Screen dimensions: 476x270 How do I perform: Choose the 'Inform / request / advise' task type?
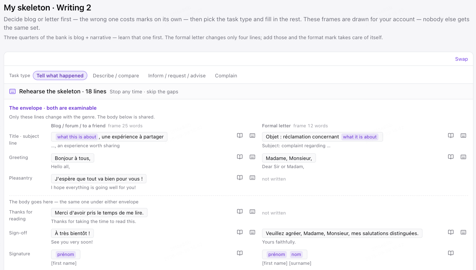(x=177, y=76)
